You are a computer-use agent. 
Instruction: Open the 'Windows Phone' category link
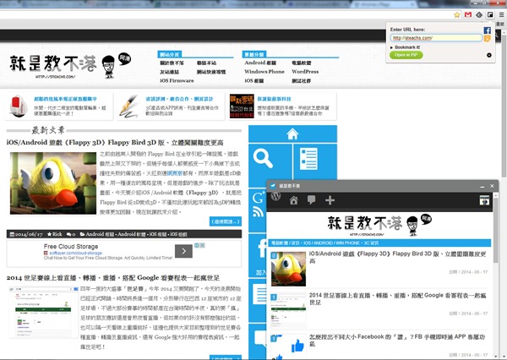(264, 72)
